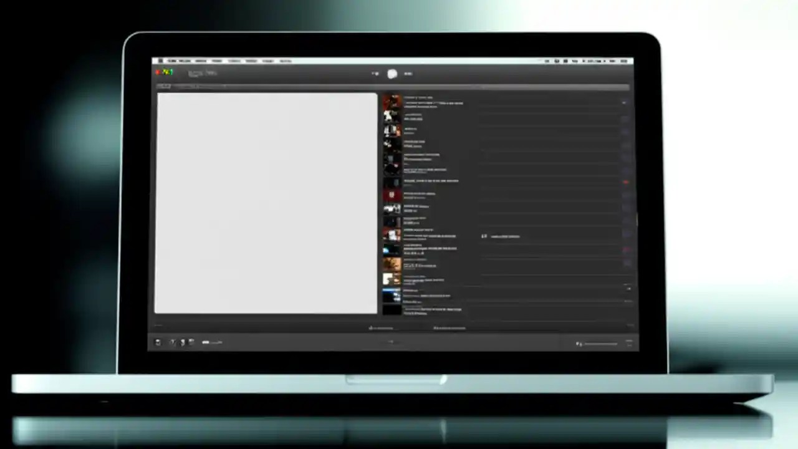Image resolution: width=798 pixels, height=449 pixels.
Task: Click the top album artwork thumbnail
Action: tap(392, 101)
